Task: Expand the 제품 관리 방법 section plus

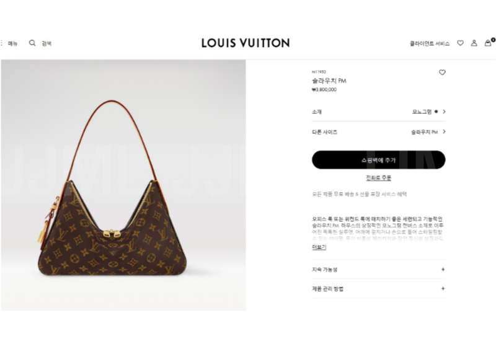Action: coord(443,288)
